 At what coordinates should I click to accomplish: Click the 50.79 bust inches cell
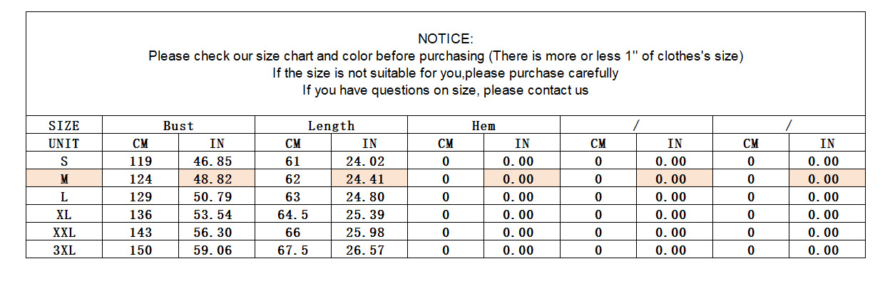[x=217, y=197]
